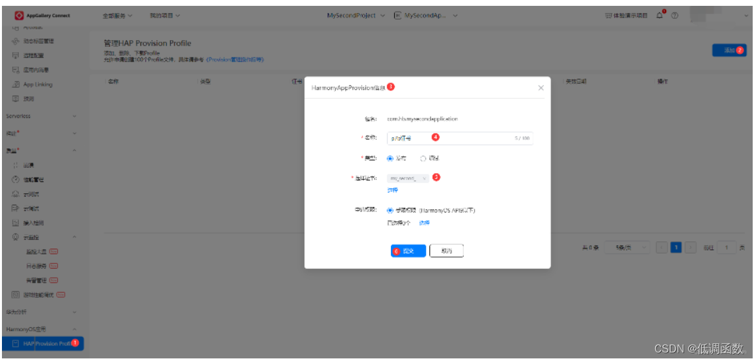Open the MySecondProject project selector

click(x=356, y=16)
